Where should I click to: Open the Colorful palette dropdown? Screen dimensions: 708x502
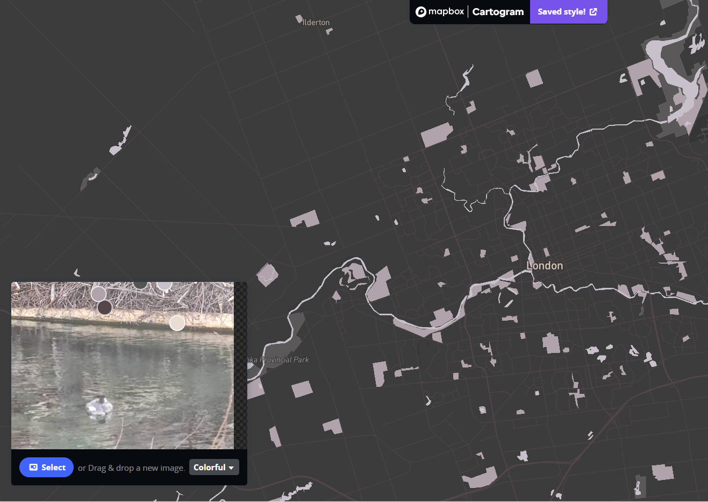tap(214, 467)
